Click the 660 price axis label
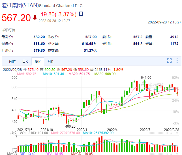The width and height of the screenshot is (182, 155). click(14, 78)
